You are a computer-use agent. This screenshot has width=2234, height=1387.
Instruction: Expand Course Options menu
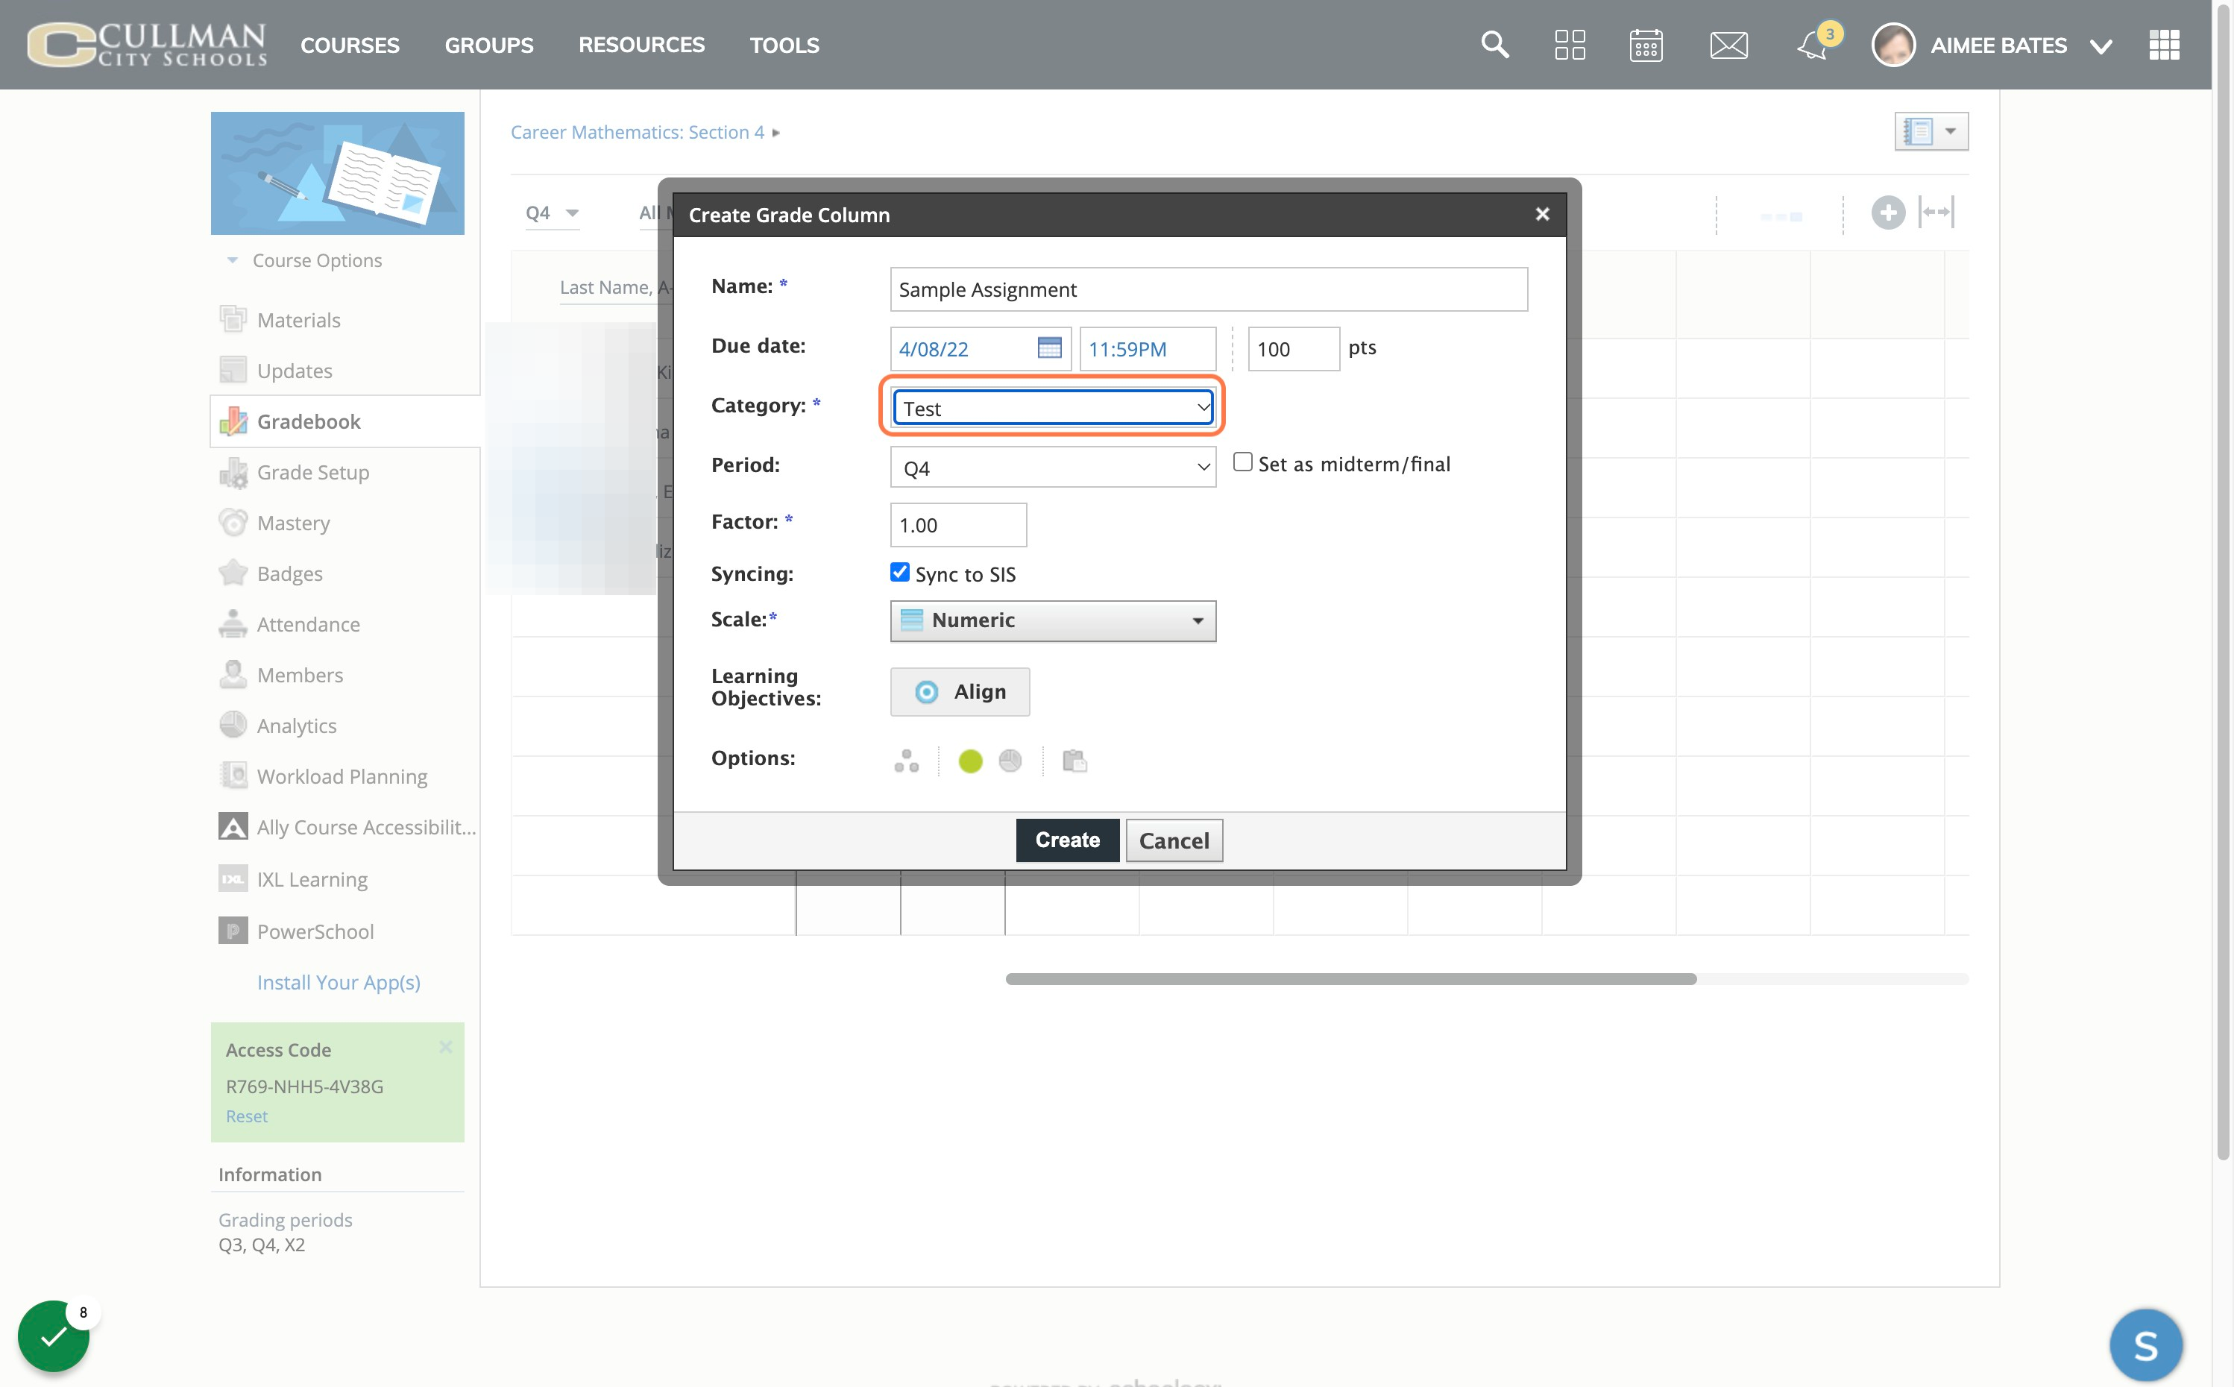(306, 260)
